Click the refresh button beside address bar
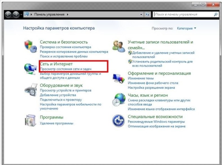The height and width of the screenshot is (165, 222). (x=147, y=14)
